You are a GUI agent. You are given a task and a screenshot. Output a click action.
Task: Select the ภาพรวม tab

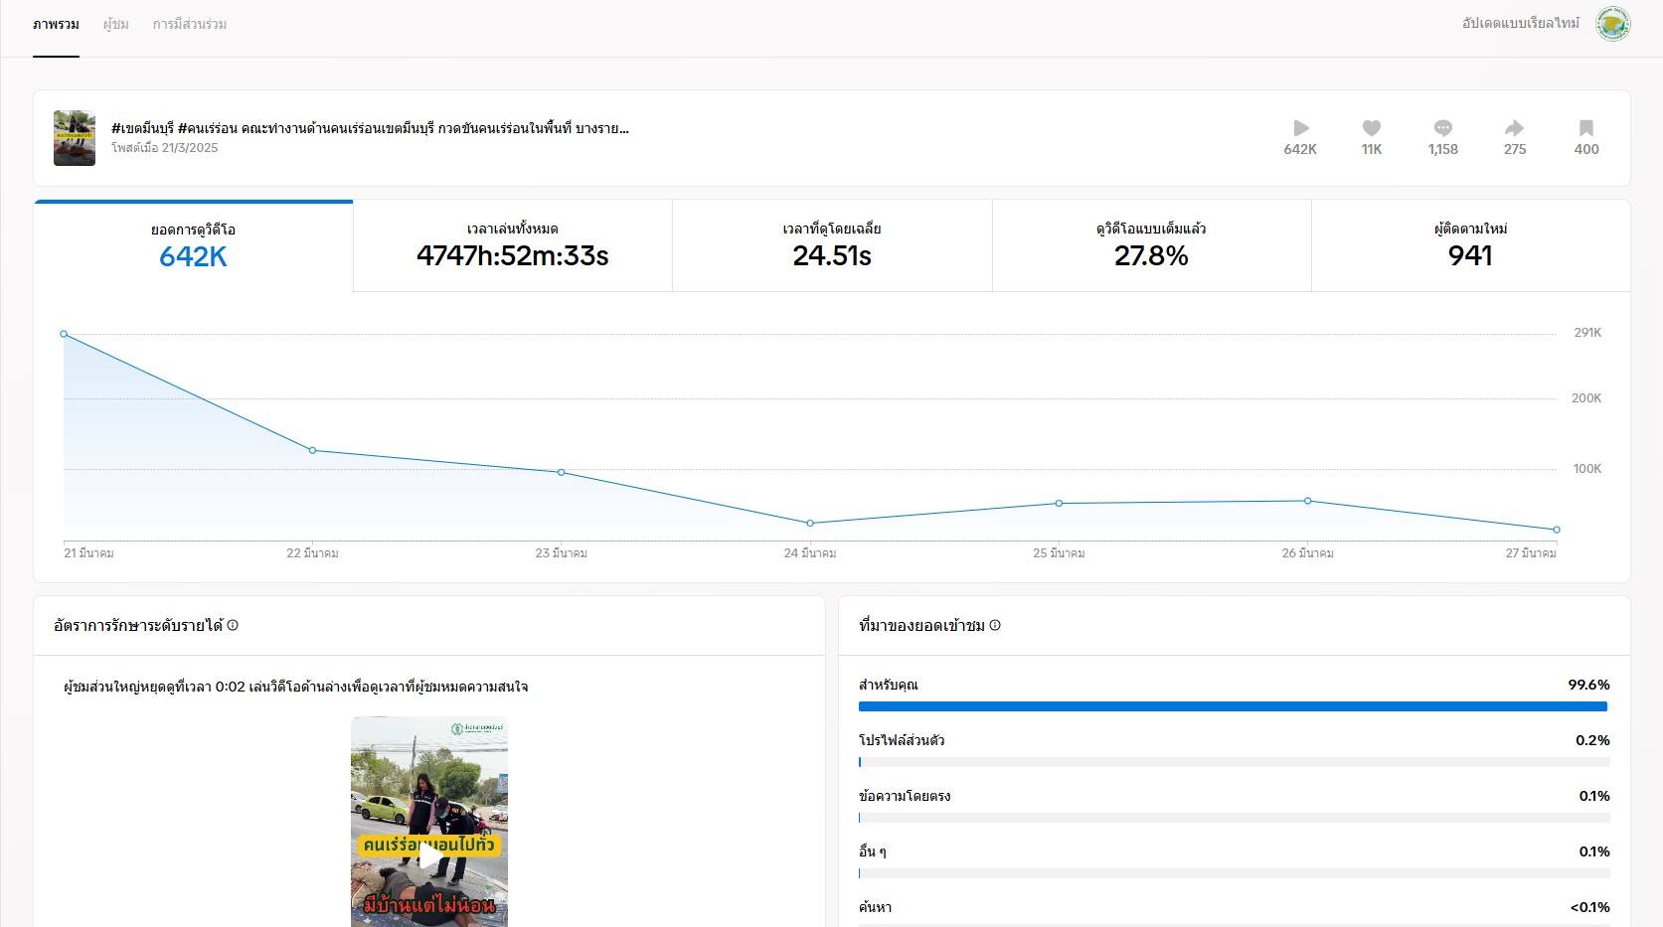click(56, 24)
